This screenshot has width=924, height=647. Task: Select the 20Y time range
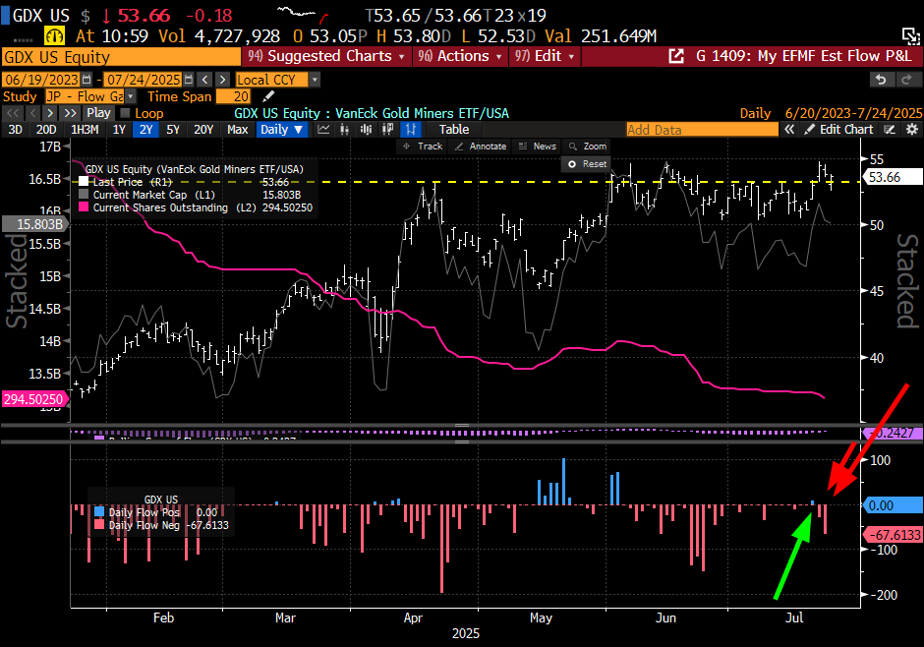(x=203, y=130)
